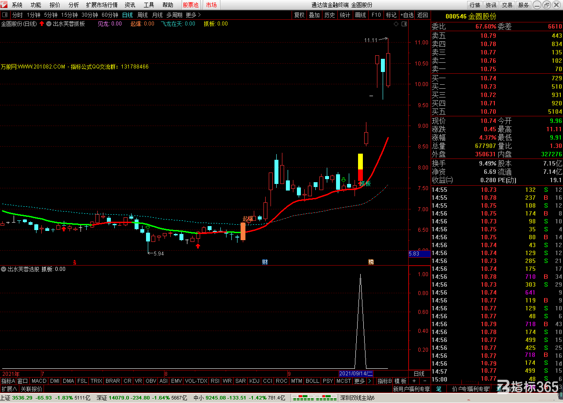Open the 分析 menu
This screenshot has height=403, width=563.
(x=73, y=5)
